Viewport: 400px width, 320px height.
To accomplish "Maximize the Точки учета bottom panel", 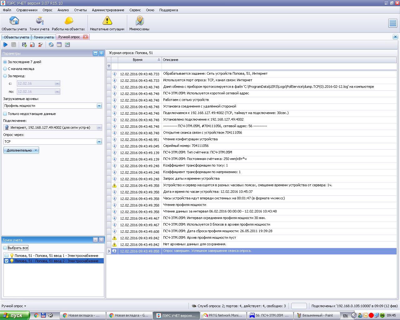I will 96,240.
